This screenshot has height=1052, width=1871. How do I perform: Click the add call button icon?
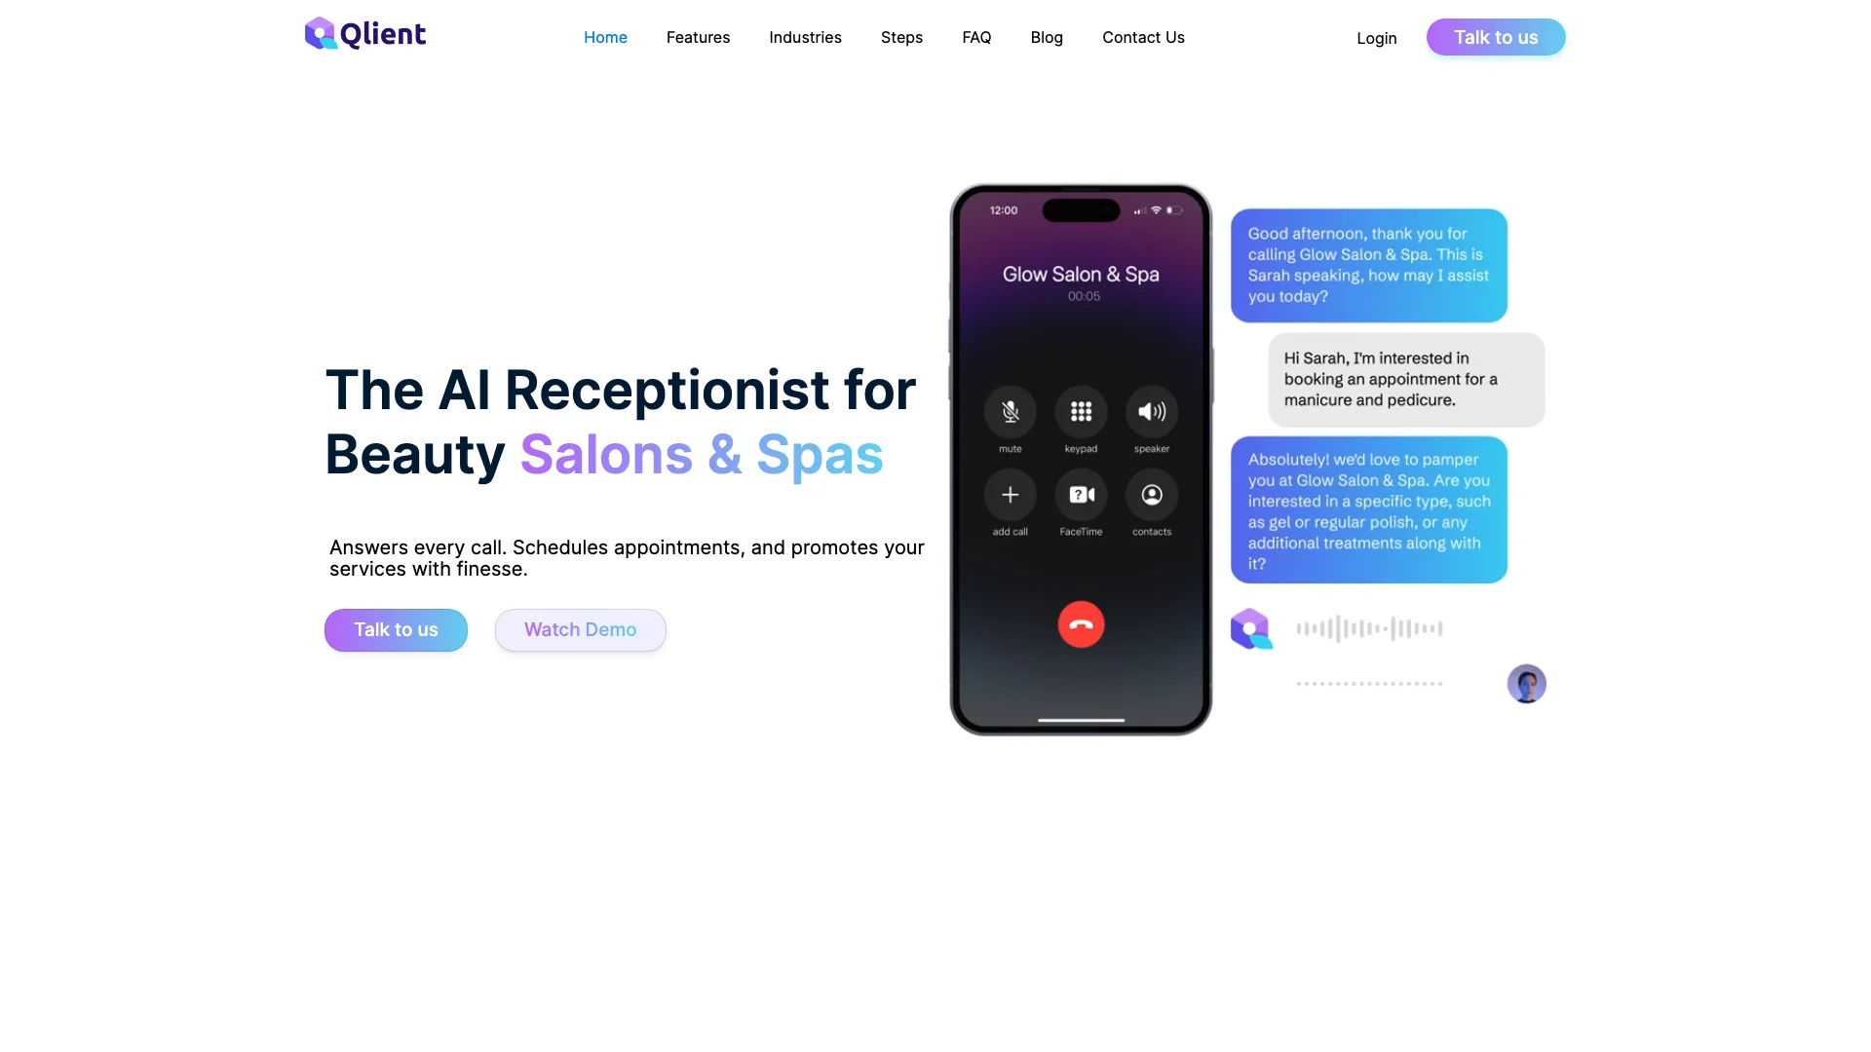1010,493
